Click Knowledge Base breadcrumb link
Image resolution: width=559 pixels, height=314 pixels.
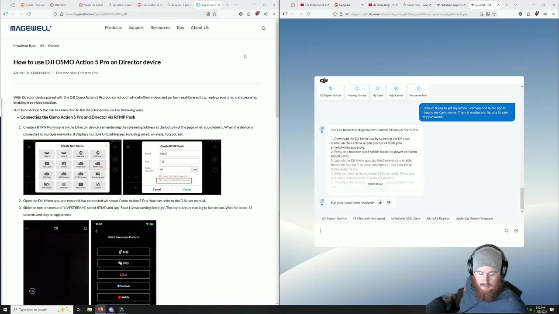pyautogui.click(x=24, y=45)
